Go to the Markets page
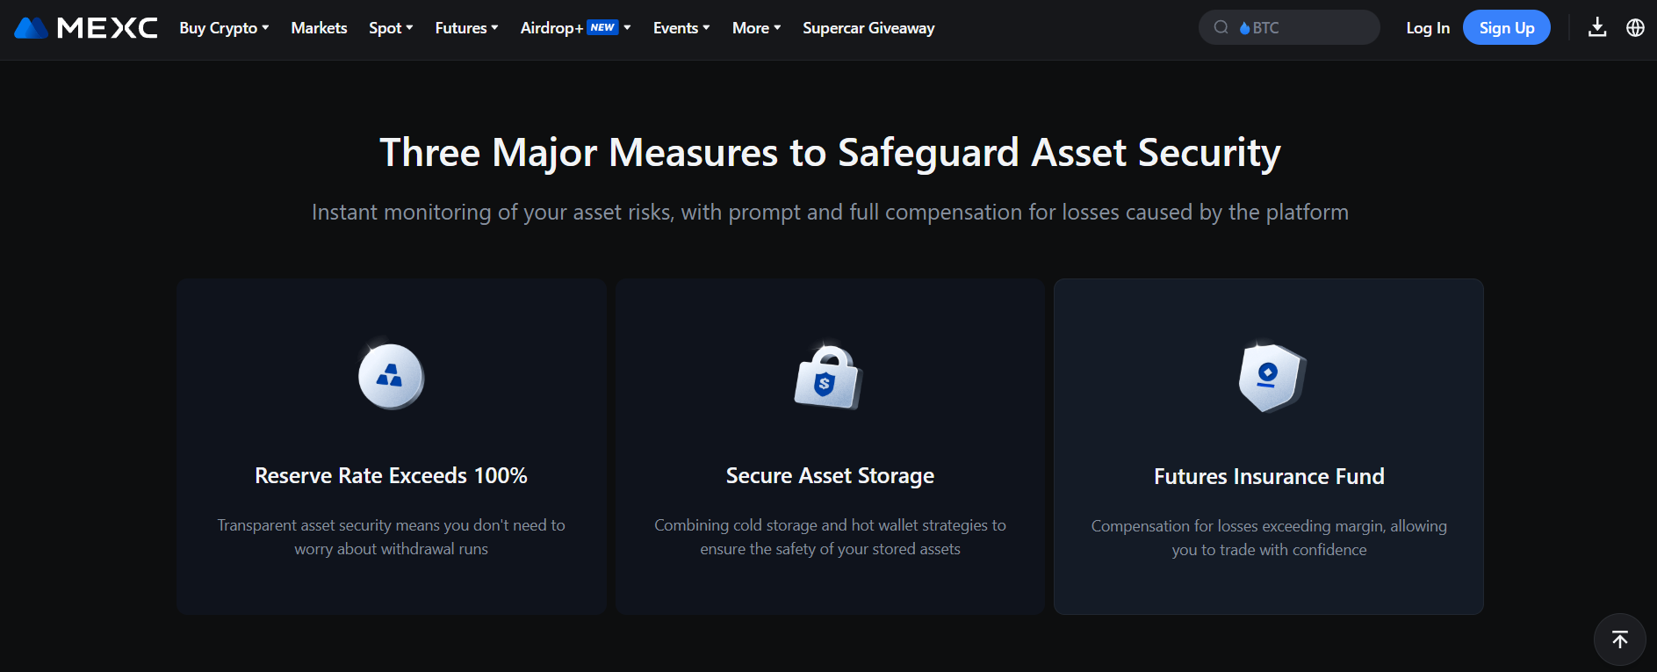 (x=319, y=28)
